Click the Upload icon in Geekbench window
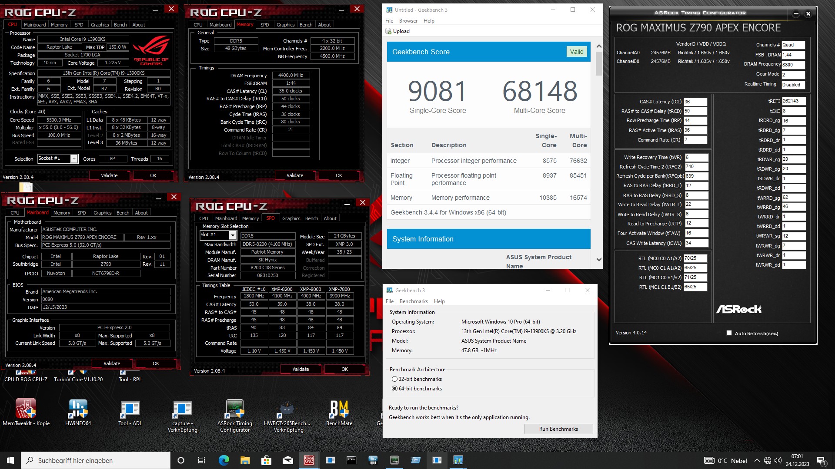The width and height of the screenshot is (835, 469). tap(388, 31)
